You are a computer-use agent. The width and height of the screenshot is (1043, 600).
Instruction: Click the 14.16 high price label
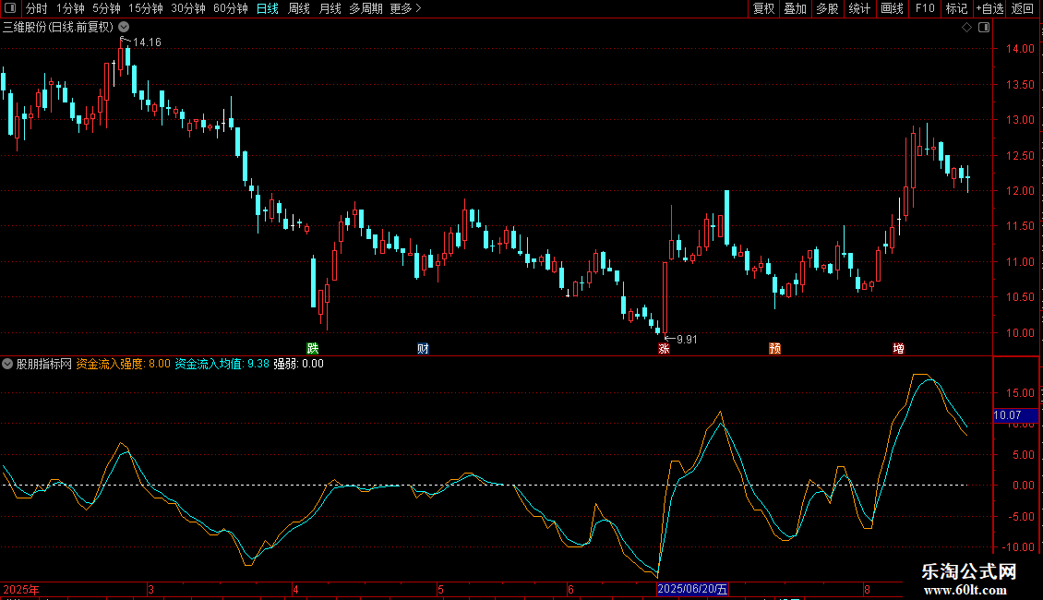[147, 42]
